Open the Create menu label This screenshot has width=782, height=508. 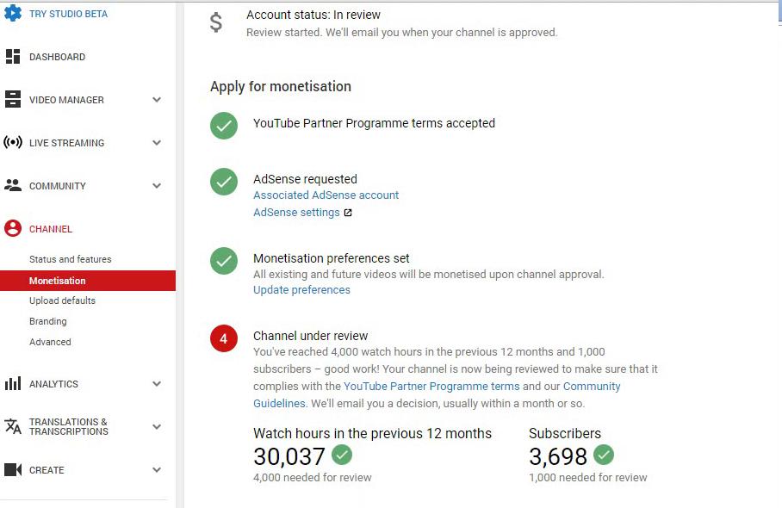[x=47, y=470]
